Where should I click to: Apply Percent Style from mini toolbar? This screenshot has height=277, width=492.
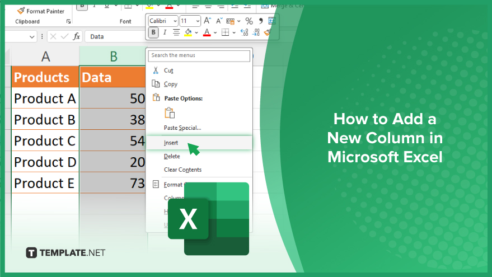coord(249,21)
